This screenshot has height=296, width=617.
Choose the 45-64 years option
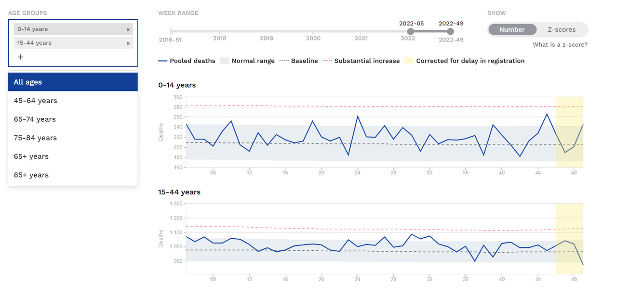[x=73, y=101]
